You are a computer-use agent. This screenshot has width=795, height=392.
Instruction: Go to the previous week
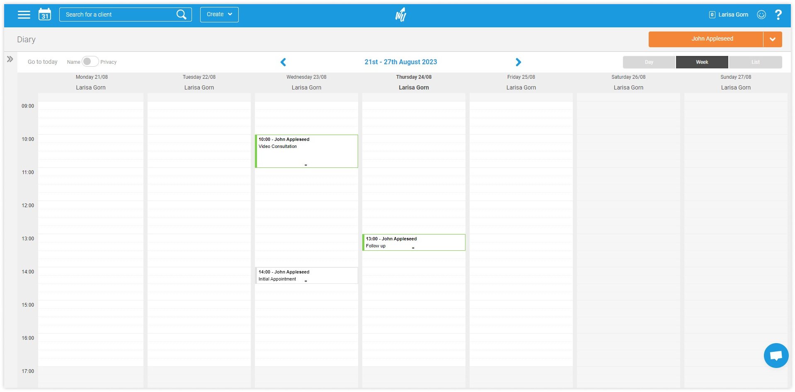tap(283, 62)
